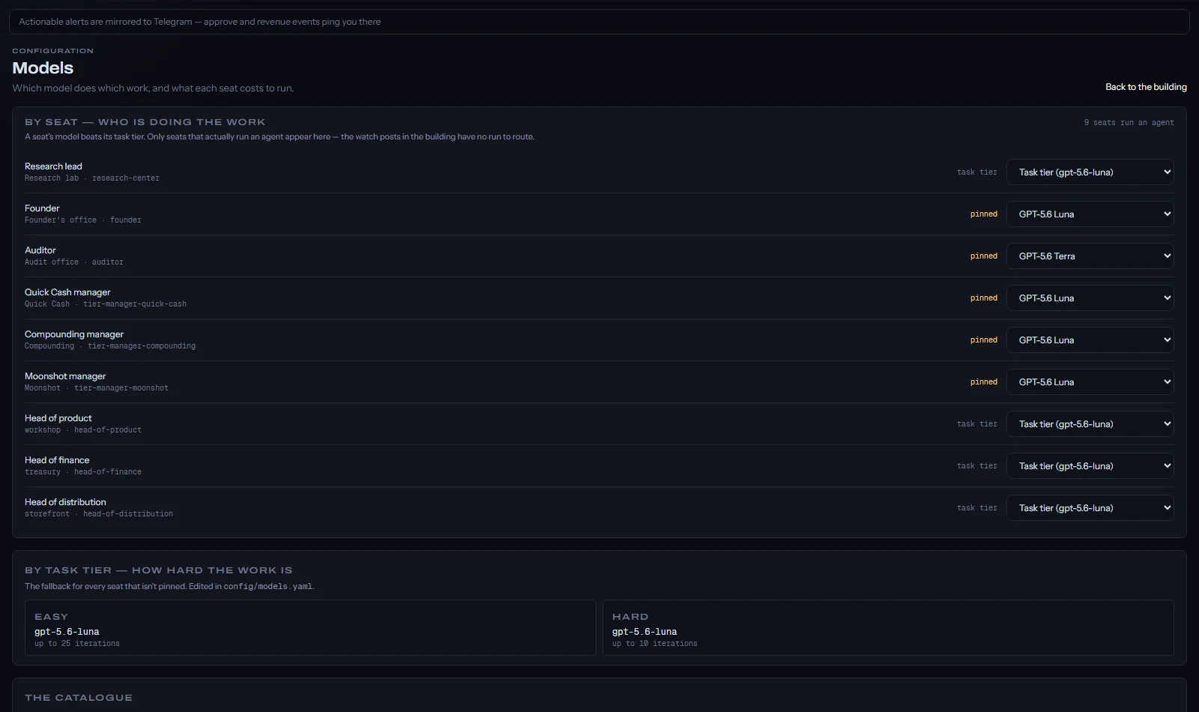This screenshot has height=712, width=1199.
Task: Click the Models page heading
Action: coord(43,67)
